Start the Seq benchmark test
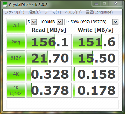This screenshot has width=125, height=114. (16, 42)
